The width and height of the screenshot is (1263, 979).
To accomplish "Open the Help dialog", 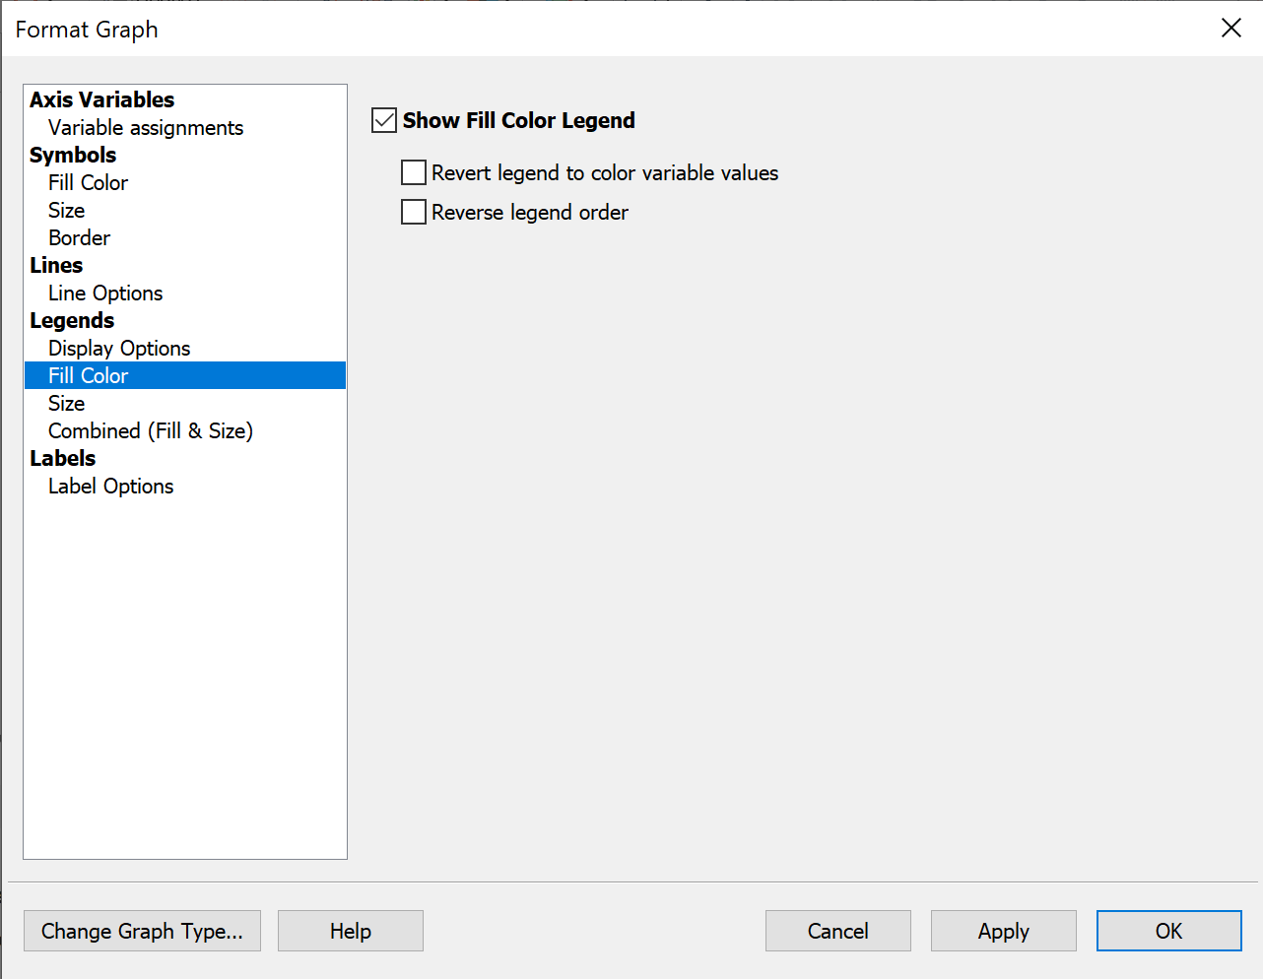I will (x=350, y=931).
